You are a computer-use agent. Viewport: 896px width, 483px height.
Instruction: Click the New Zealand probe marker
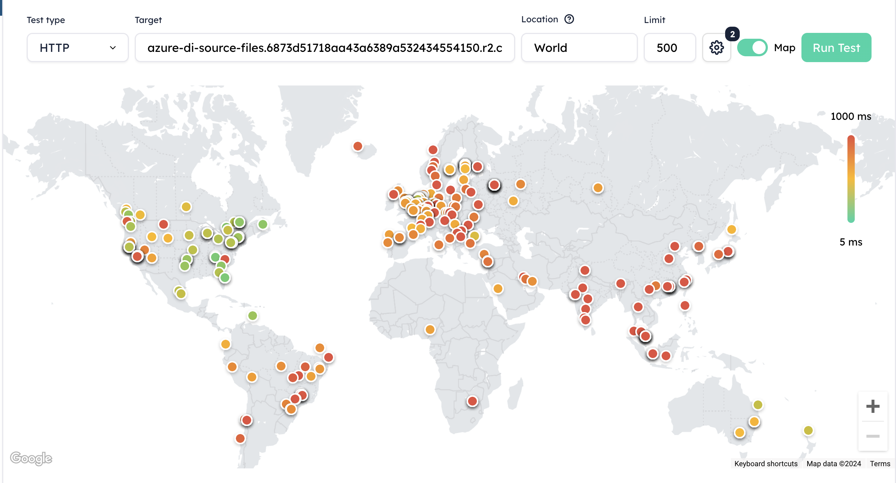click(808, 430)
